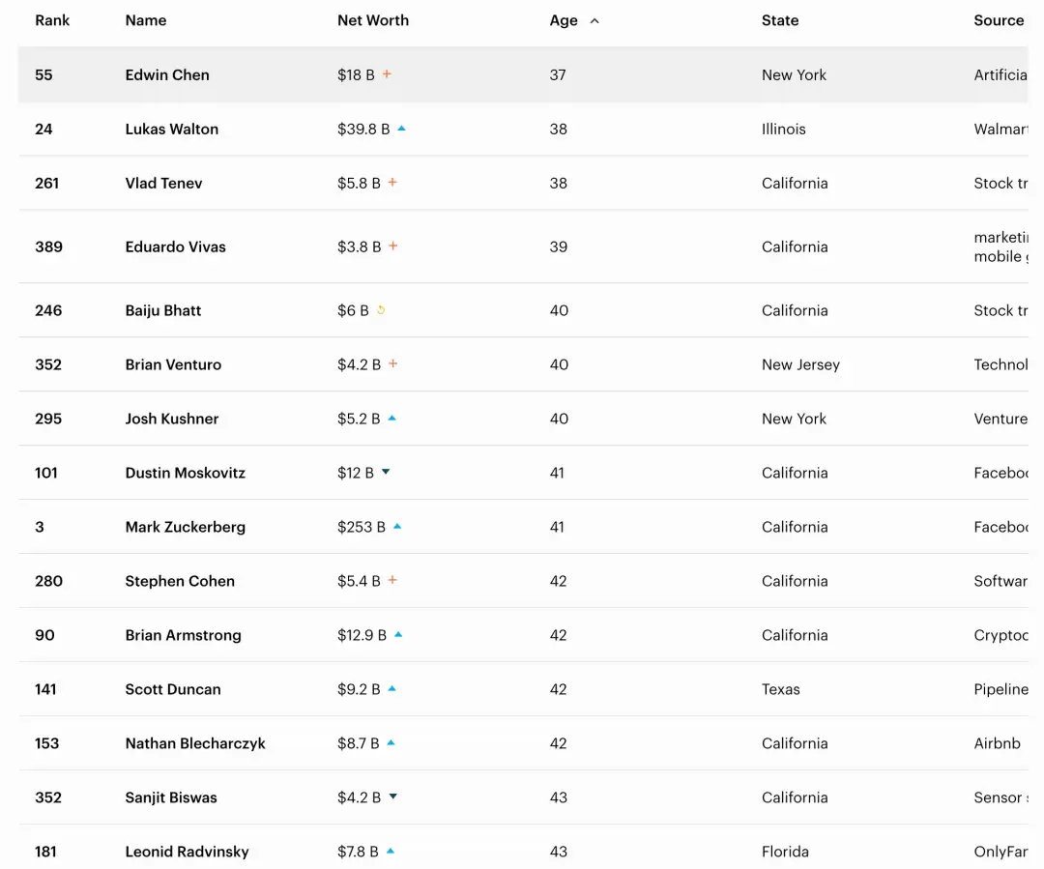Click down arrow next to Sanjit Biswas's $4.2 B

392,797
